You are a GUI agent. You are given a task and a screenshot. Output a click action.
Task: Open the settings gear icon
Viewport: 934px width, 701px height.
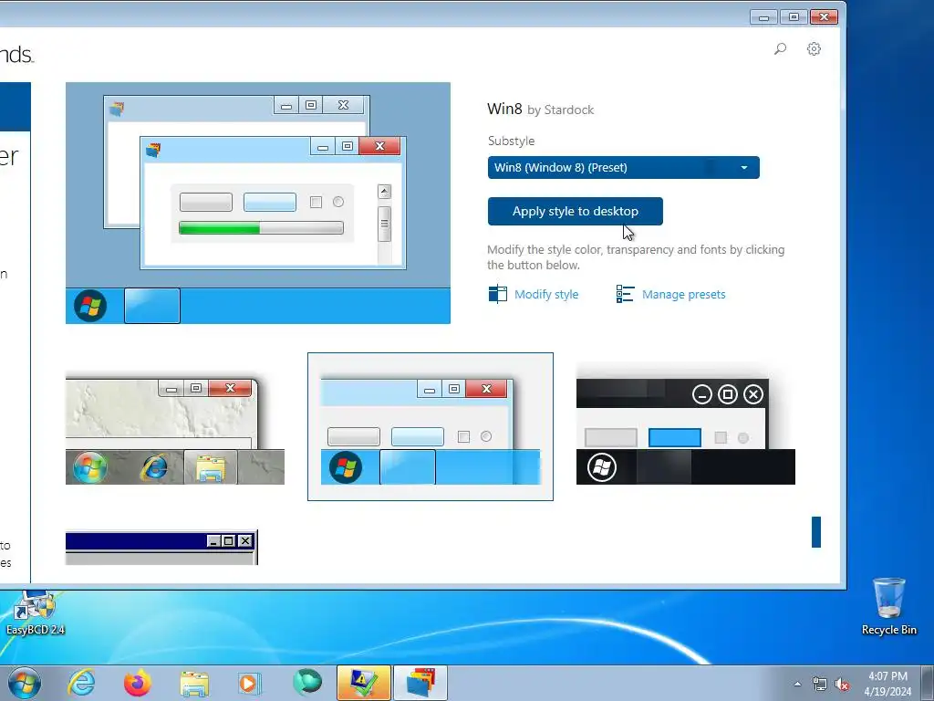(x=814, y=49)
